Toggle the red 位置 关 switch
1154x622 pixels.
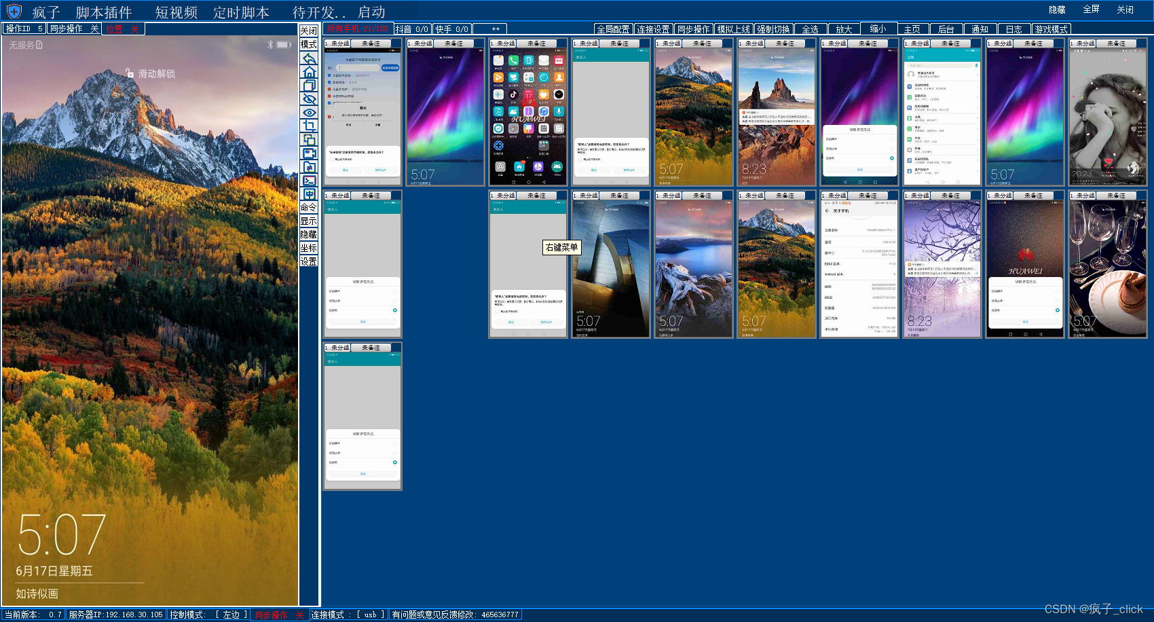pos(123,29)
